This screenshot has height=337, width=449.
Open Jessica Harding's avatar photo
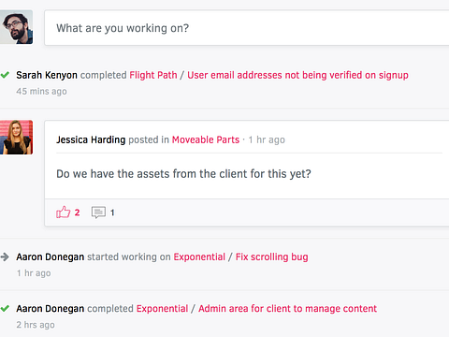[16, 138]
